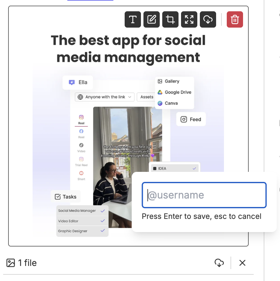
Task: Select the crop tool
Action: click(170, 19)
